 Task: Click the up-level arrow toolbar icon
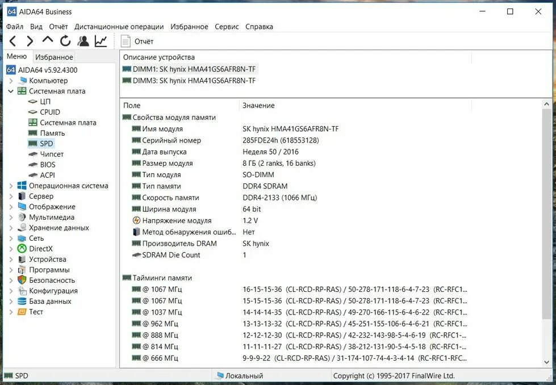click(48, 40)
